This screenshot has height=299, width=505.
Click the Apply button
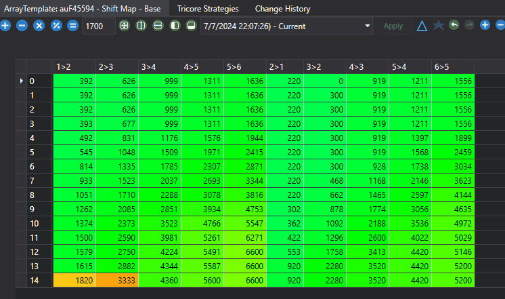click(393, 26)
